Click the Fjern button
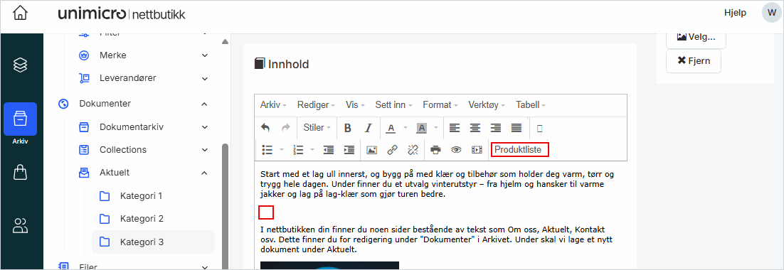Image resolution: width=784 pixels, height=270 pixels. click(x=694, y=61)
